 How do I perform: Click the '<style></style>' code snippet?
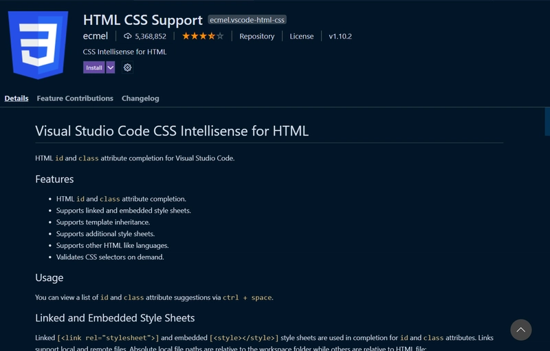pyautogui.click(x=244, y=338)
